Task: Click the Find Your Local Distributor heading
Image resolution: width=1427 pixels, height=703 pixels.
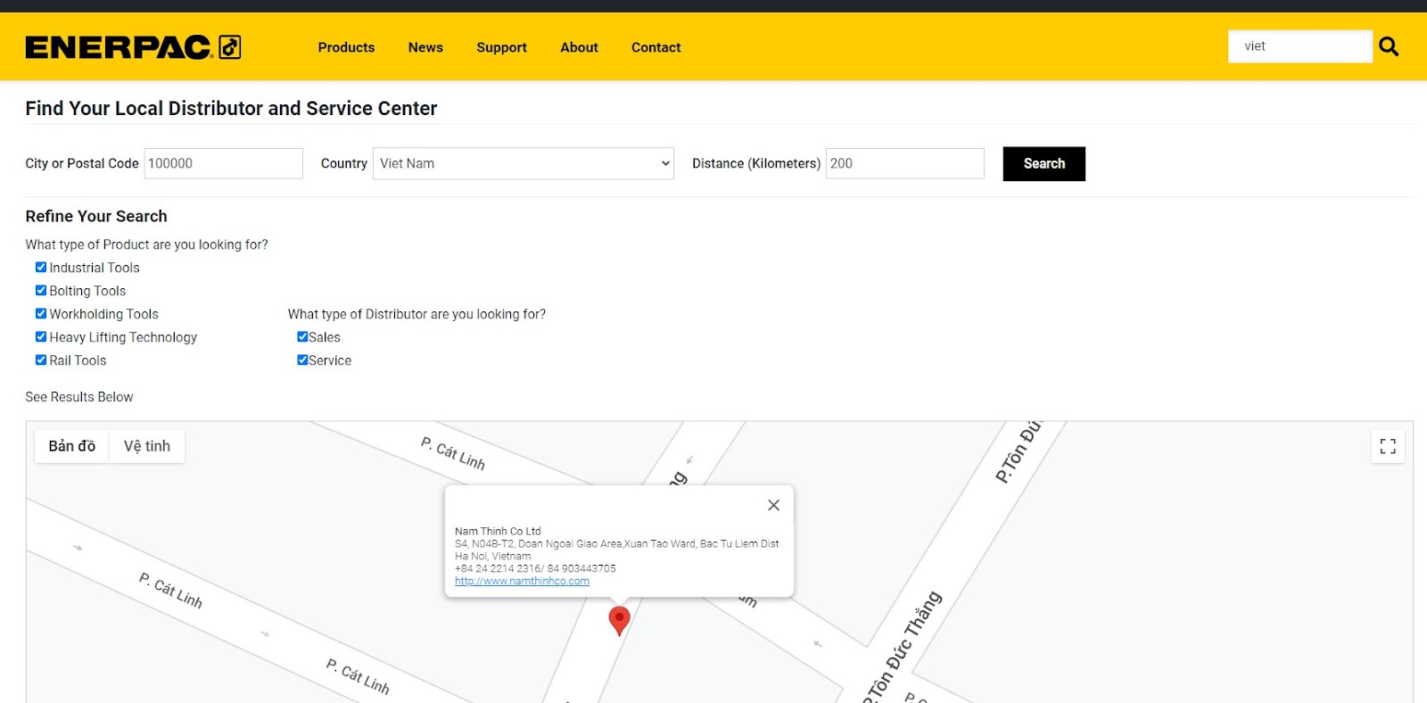Action: (231, 108)
